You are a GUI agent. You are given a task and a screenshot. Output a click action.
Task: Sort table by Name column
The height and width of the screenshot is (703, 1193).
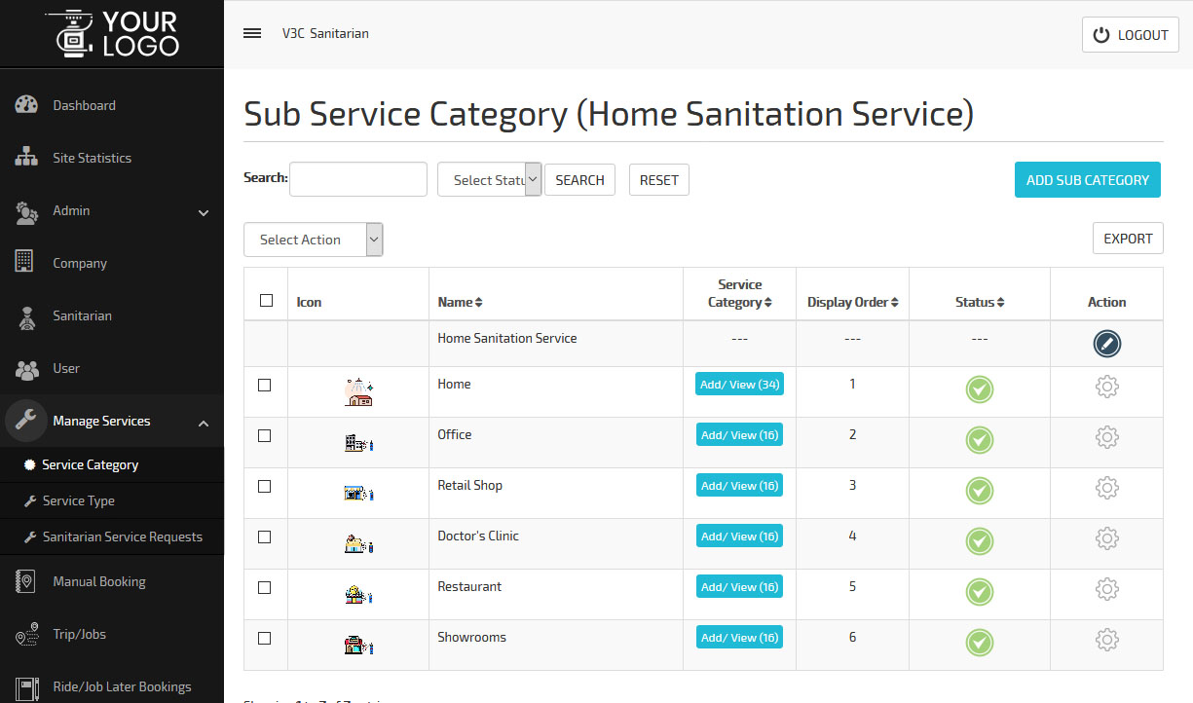coord(460,302)
